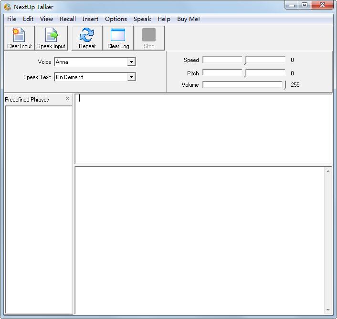Click the Volume value 255

tap(295, 85)
